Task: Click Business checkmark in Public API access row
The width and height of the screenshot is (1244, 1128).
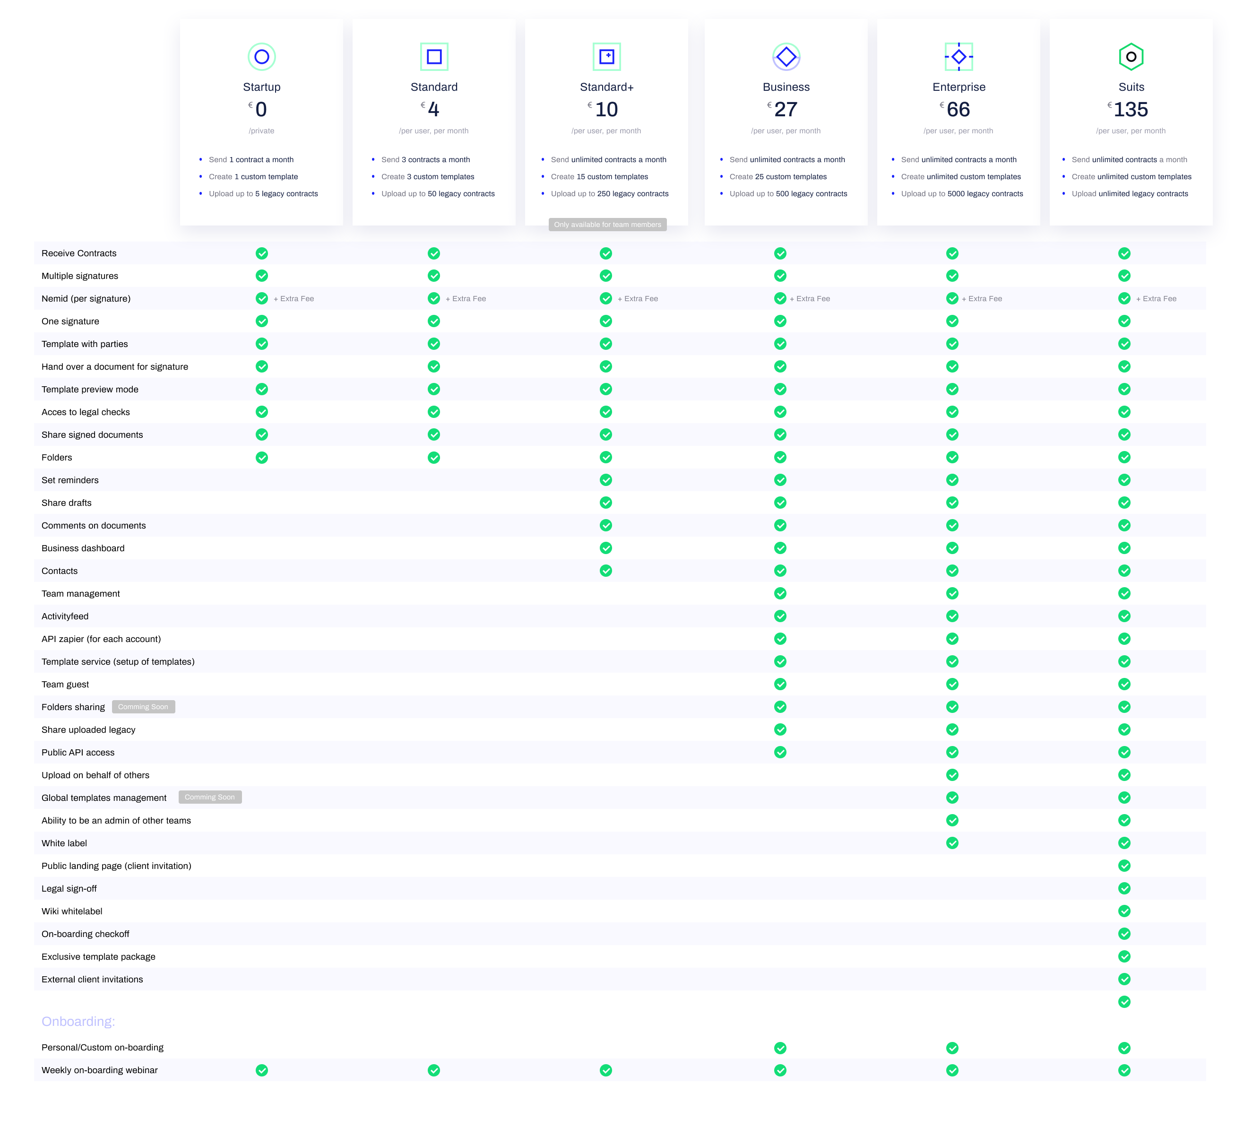Action: pyautogui.click(x=780, y=752)
